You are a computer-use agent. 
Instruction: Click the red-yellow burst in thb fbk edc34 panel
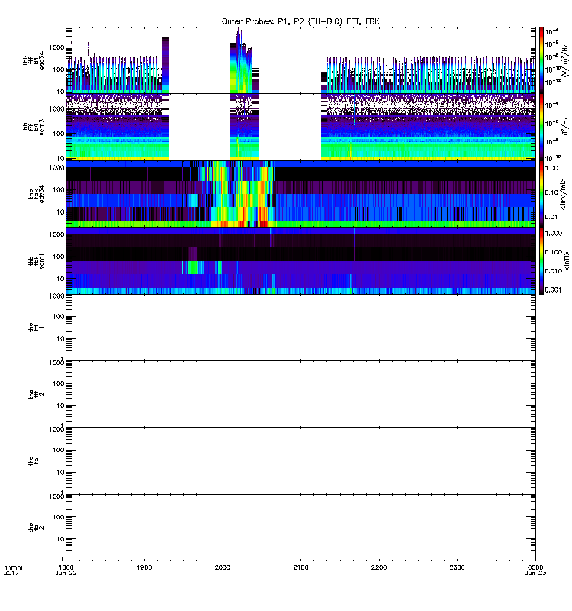(x=243, y=195)
